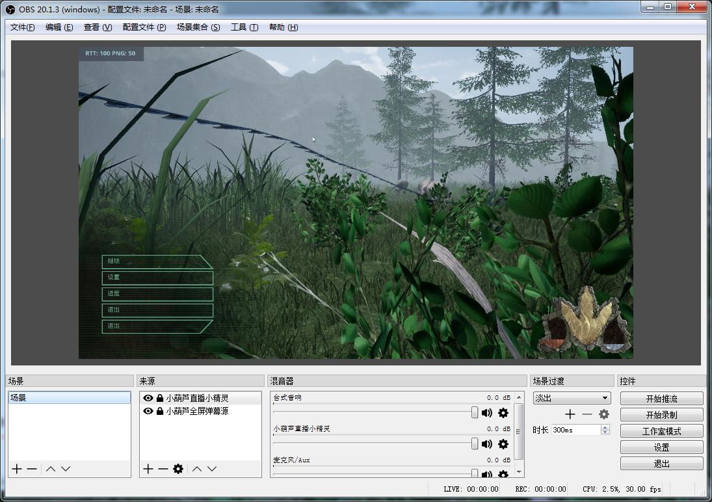Image resolution: width=712 pixels, height=502 pixels.
Task: Mute the 台式音响 audio channel
Action: [x=487, y=413]
